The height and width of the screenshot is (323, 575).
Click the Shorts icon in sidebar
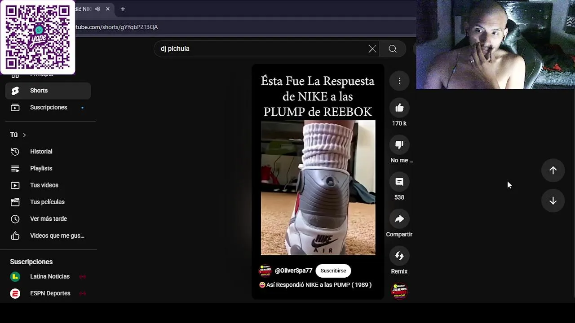pyautogui.click(x=15, y=91)
